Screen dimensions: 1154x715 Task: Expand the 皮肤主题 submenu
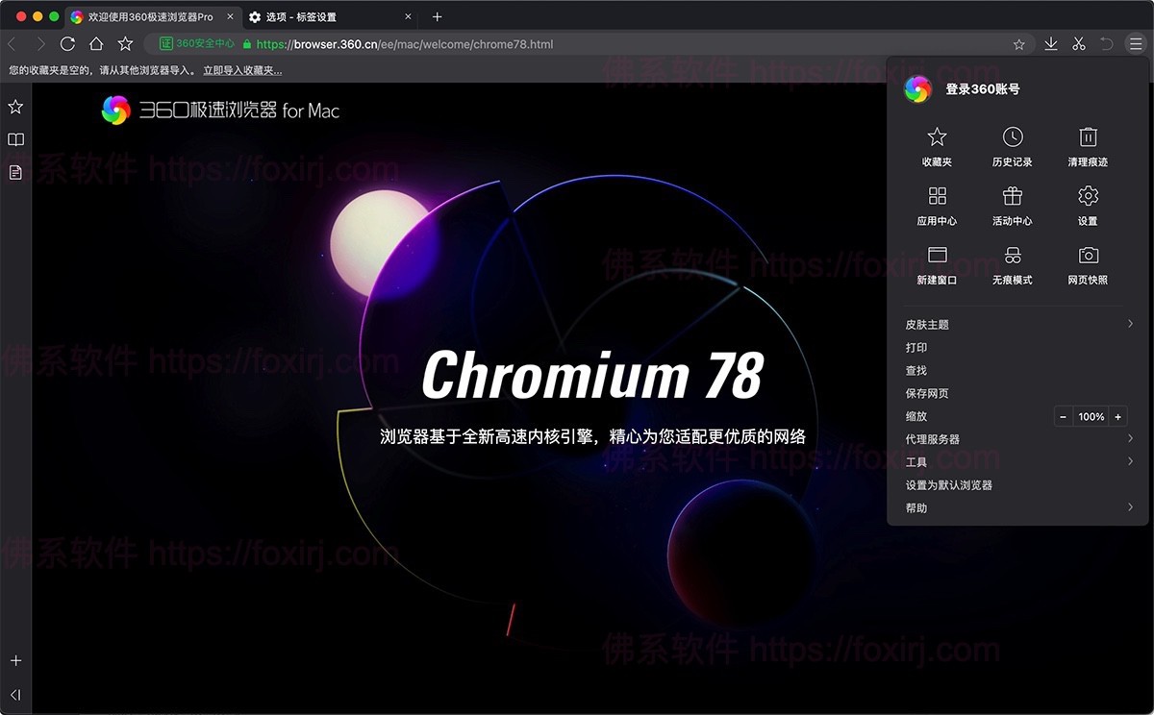[x=1017, y=325]
